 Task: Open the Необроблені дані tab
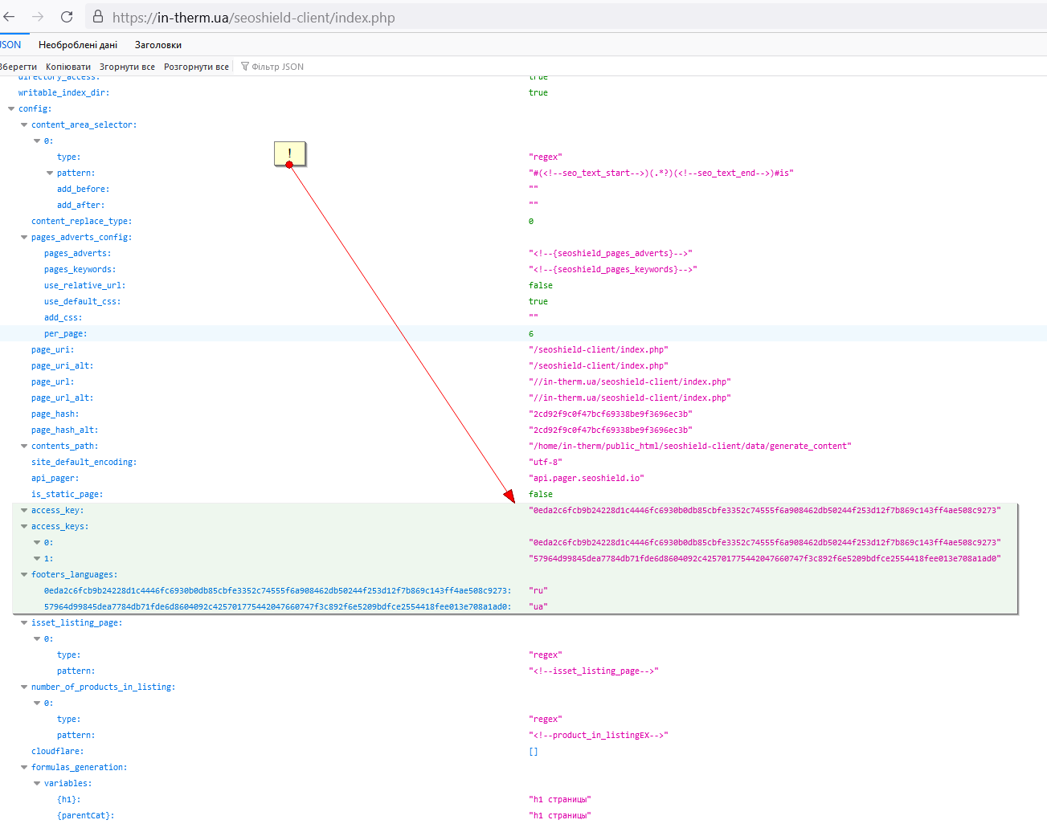pos(78,45)
